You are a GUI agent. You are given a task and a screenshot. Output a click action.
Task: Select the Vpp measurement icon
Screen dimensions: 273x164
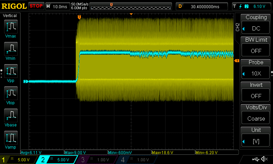click(x=11, y=71)
